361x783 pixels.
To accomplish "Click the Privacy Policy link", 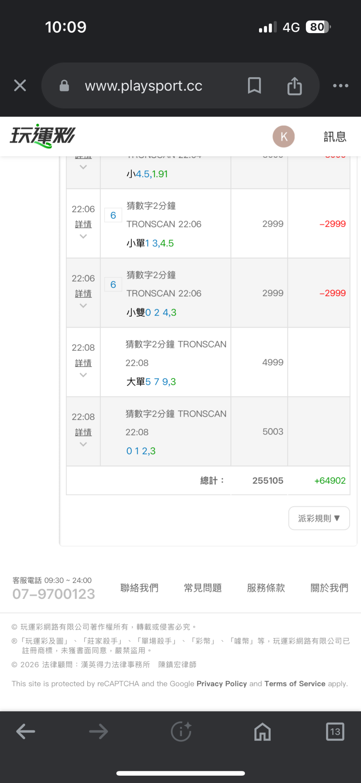I will [x=222, y=684].
